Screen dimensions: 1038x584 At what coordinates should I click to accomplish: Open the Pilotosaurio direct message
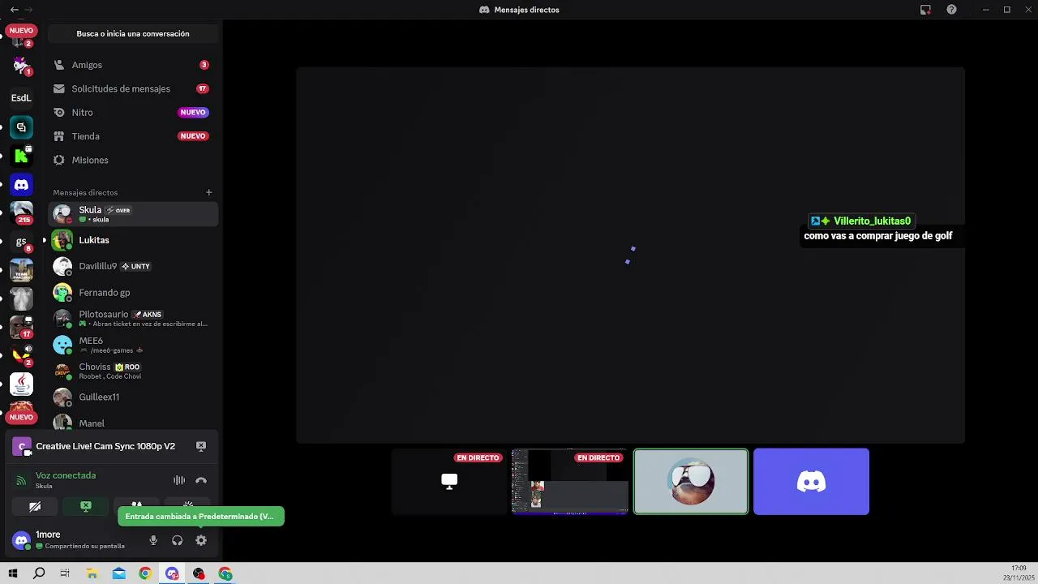coord(133,318)
